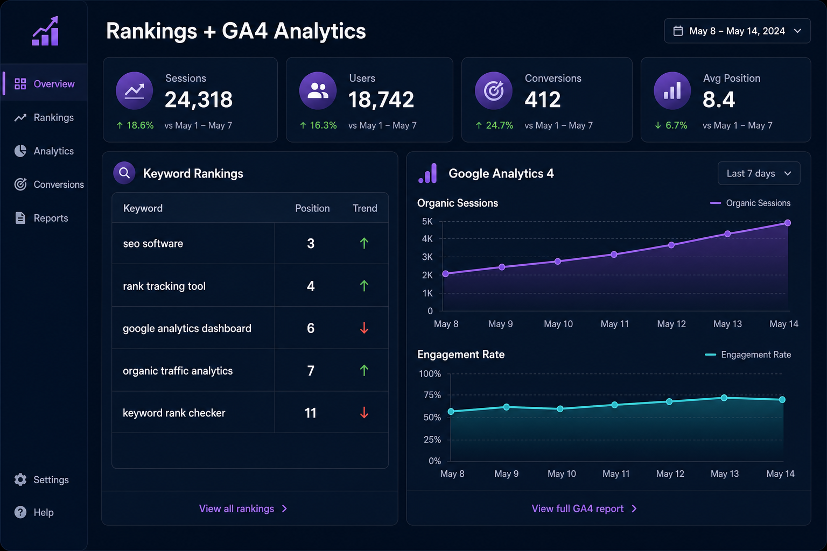Open the May 8 – May 14, 2024 date range dropdown

pos(737,31)
